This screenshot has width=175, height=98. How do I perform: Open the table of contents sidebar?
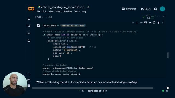click(x=29, y=19)
